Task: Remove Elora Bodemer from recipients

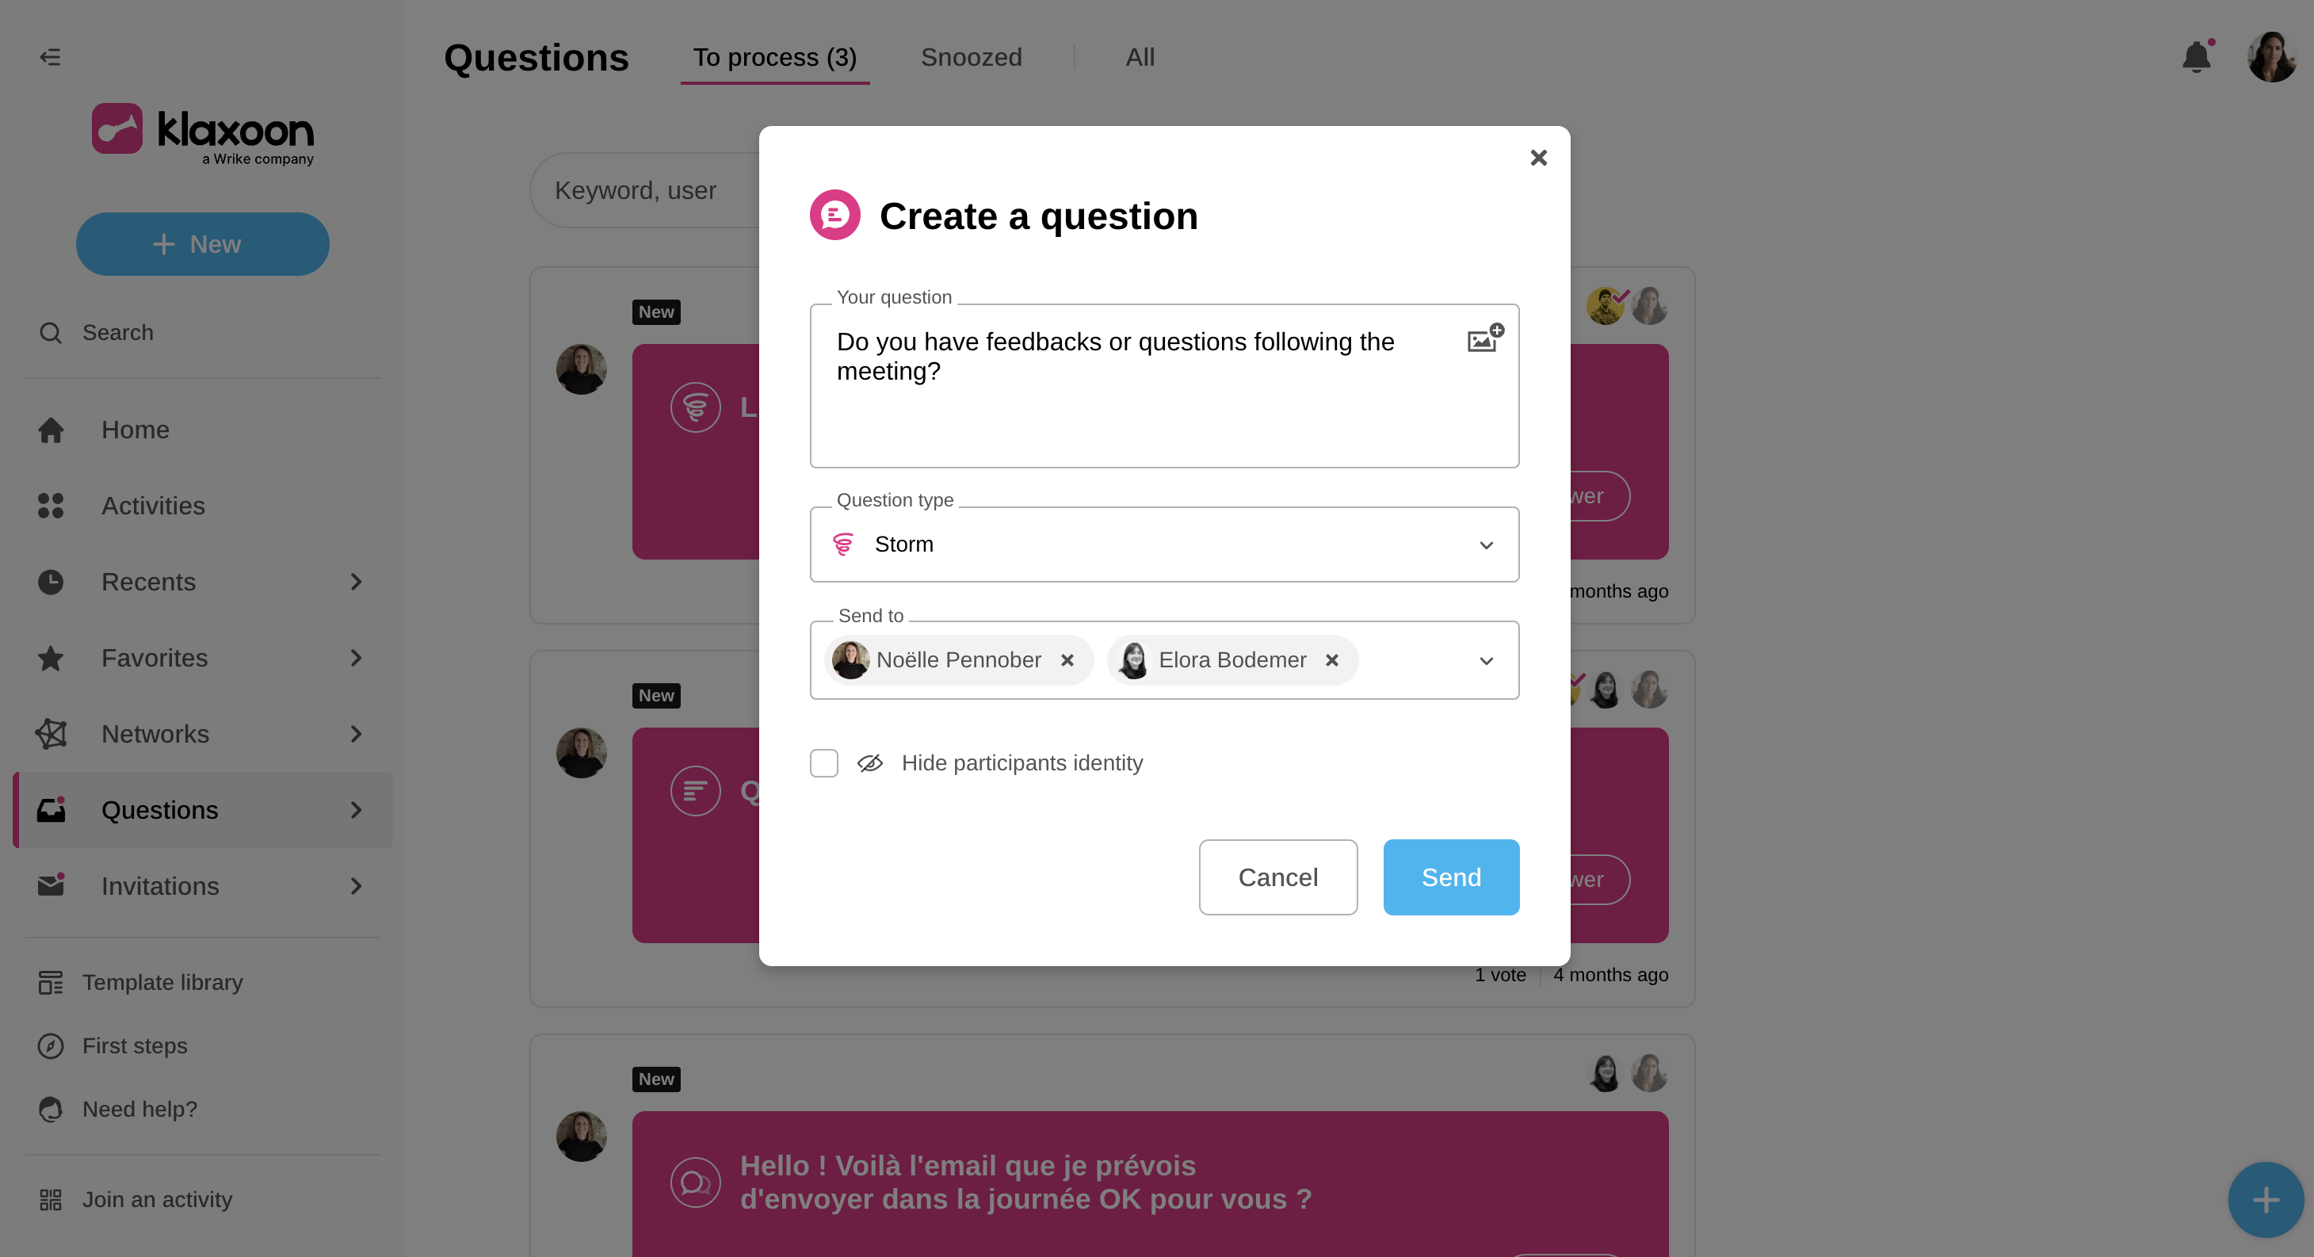Action: 1332,659
